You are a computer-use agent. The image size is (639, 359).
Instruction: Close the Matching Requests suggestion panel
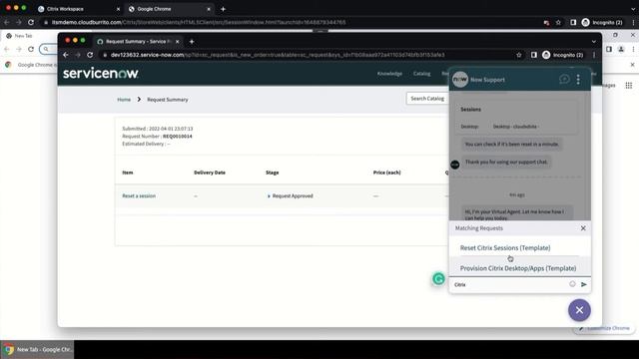pyautogui.click(x=583, y=228)
